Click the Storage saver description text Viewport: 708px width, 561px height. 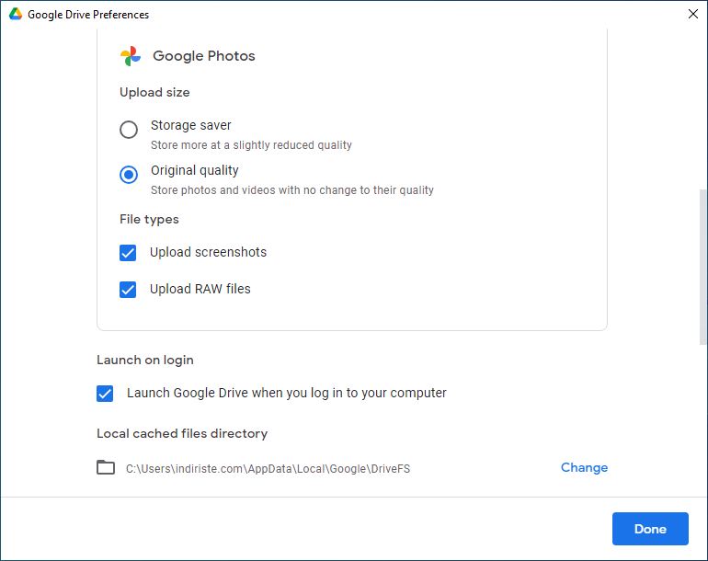[251, 145]
